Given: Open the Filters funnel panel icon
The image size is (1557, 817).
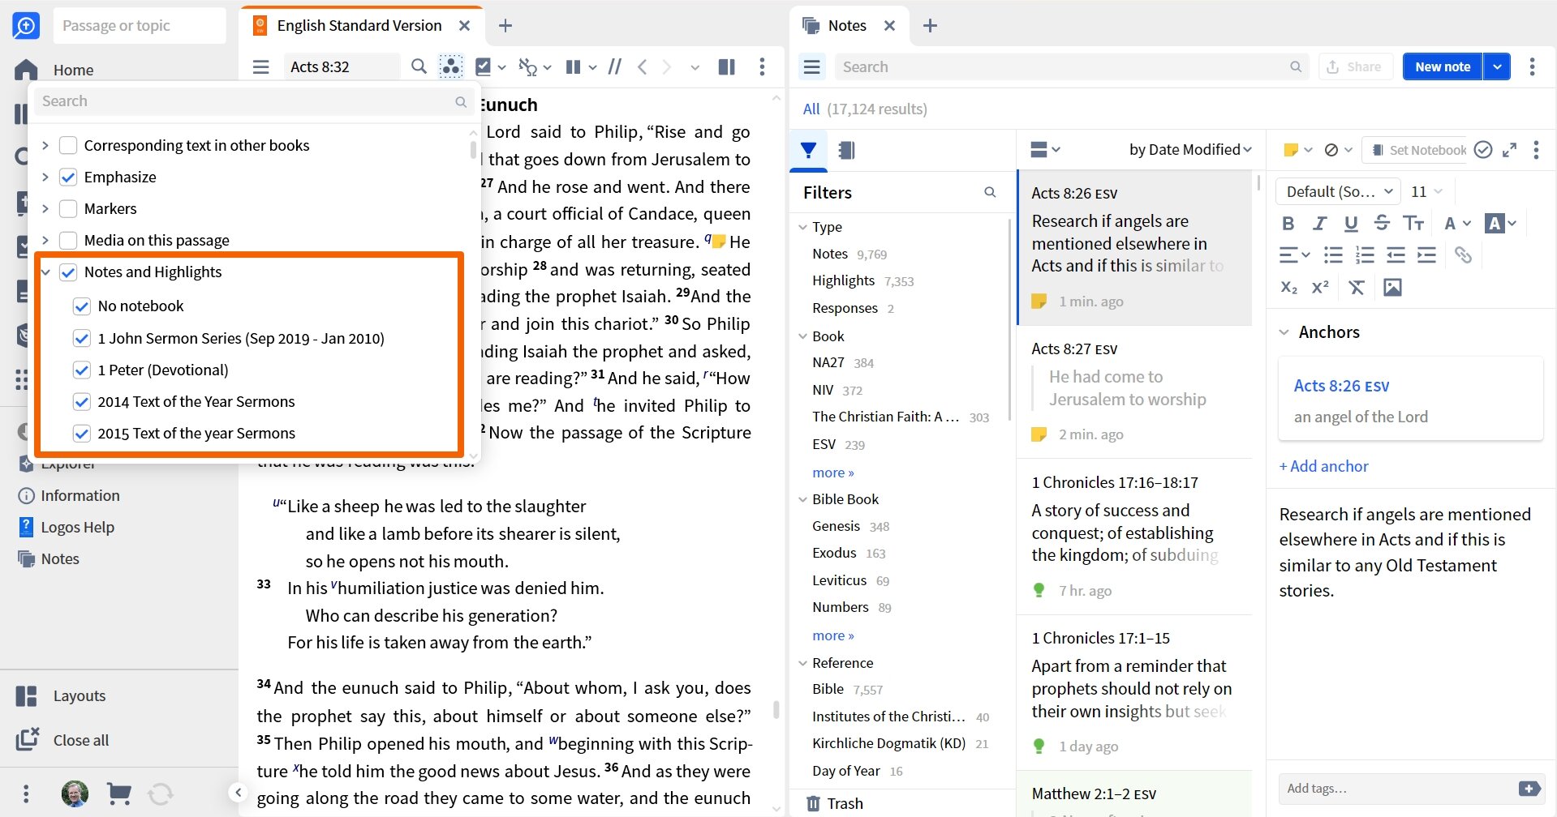Looking at the screenshot, I should coord(808,150).
